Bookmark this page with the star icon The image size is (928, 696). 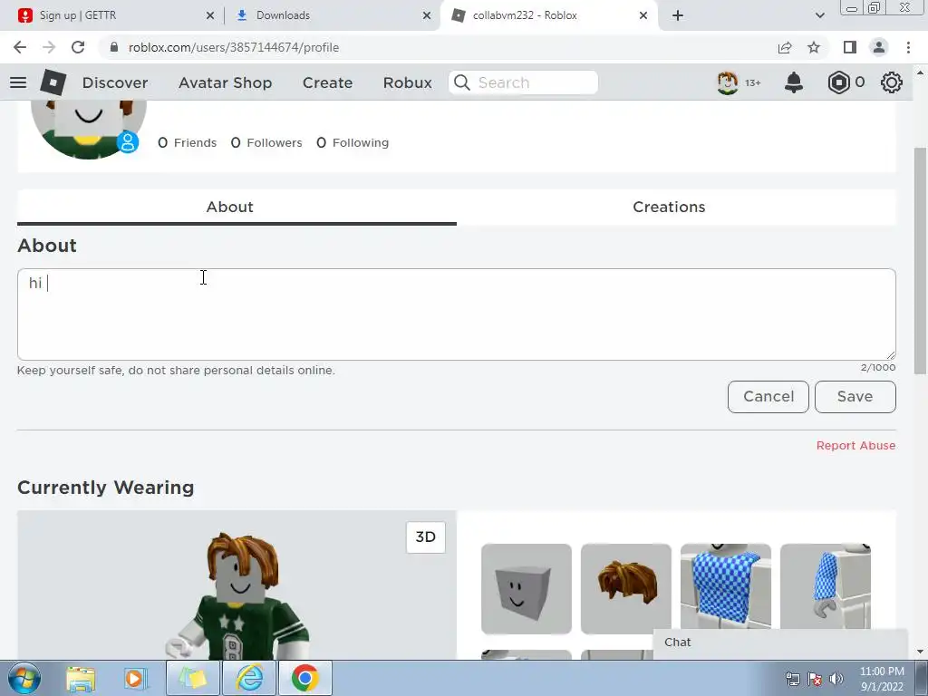(814, 47)
